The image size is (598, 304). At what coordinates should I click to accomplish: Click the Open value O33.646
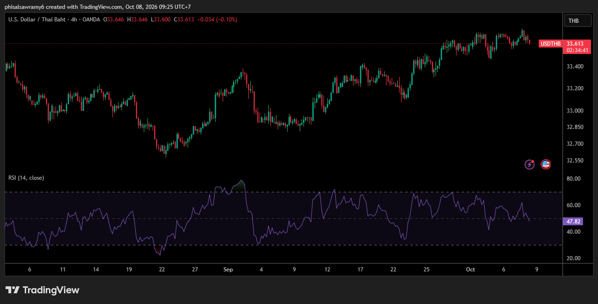113,20
